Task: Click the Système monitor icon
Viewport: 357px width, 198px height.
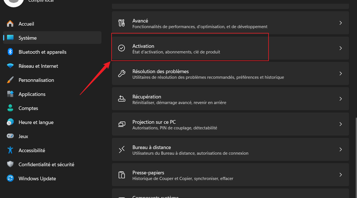Action: click(x=10, y=38)
